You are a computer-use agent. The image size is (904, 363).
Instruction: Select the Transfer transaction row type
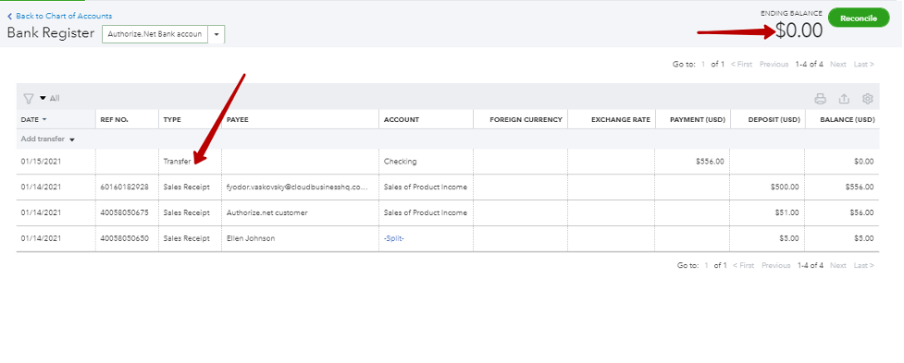click(177, 162)
